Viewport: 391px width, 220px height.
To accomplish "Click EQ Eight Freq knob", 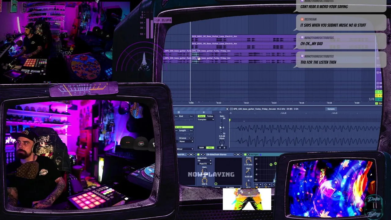I will (x=249, y=161).
